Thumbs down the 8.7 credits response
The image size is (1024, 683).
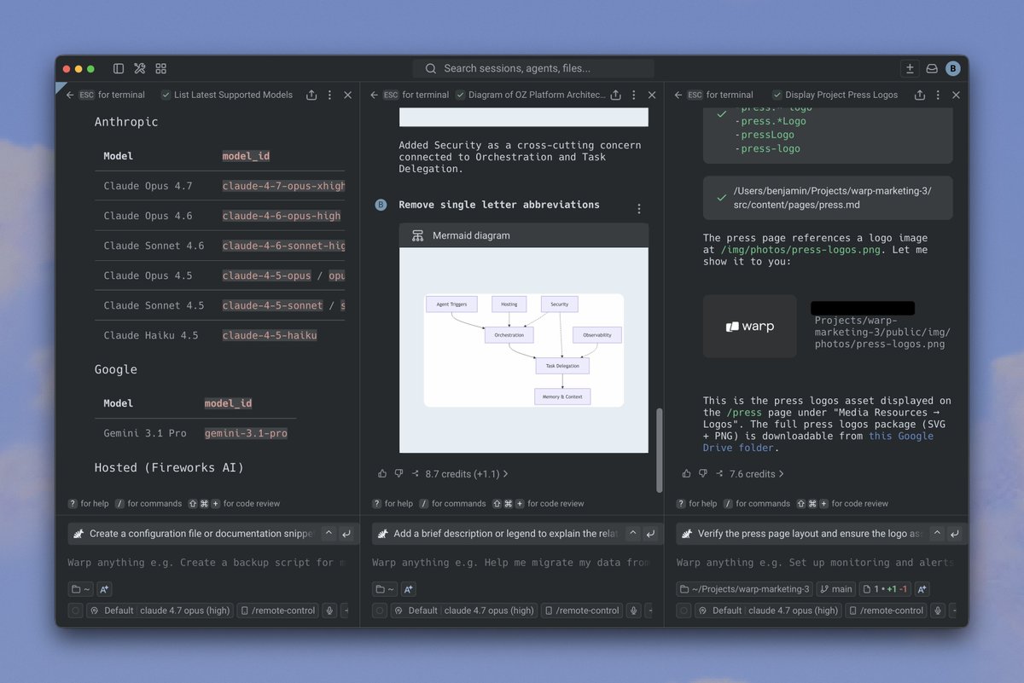coord(399,473)
